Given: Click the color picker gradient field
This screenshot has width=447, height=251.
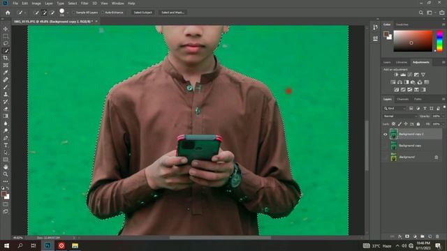Looking at the screenshot, I should pos(413,41).
